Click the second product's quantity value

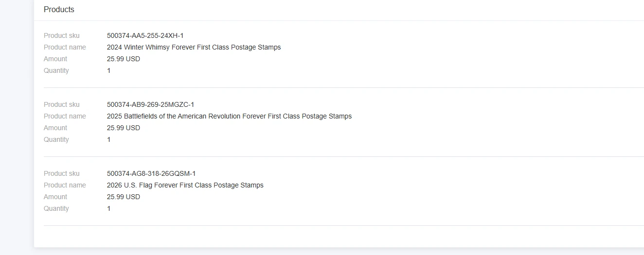[x=109, y=139]
